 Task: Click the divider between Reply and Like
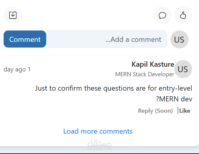[x=178, y=110]
